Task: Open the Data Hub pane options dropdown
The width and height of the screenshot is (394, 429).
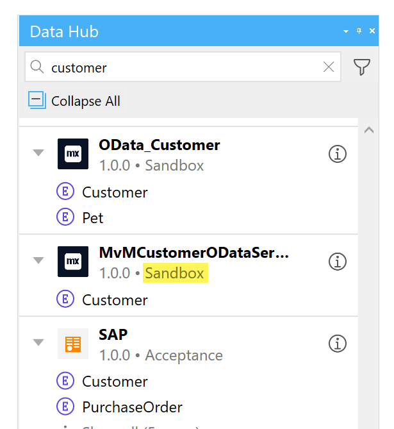Action: tap(346, 31)
